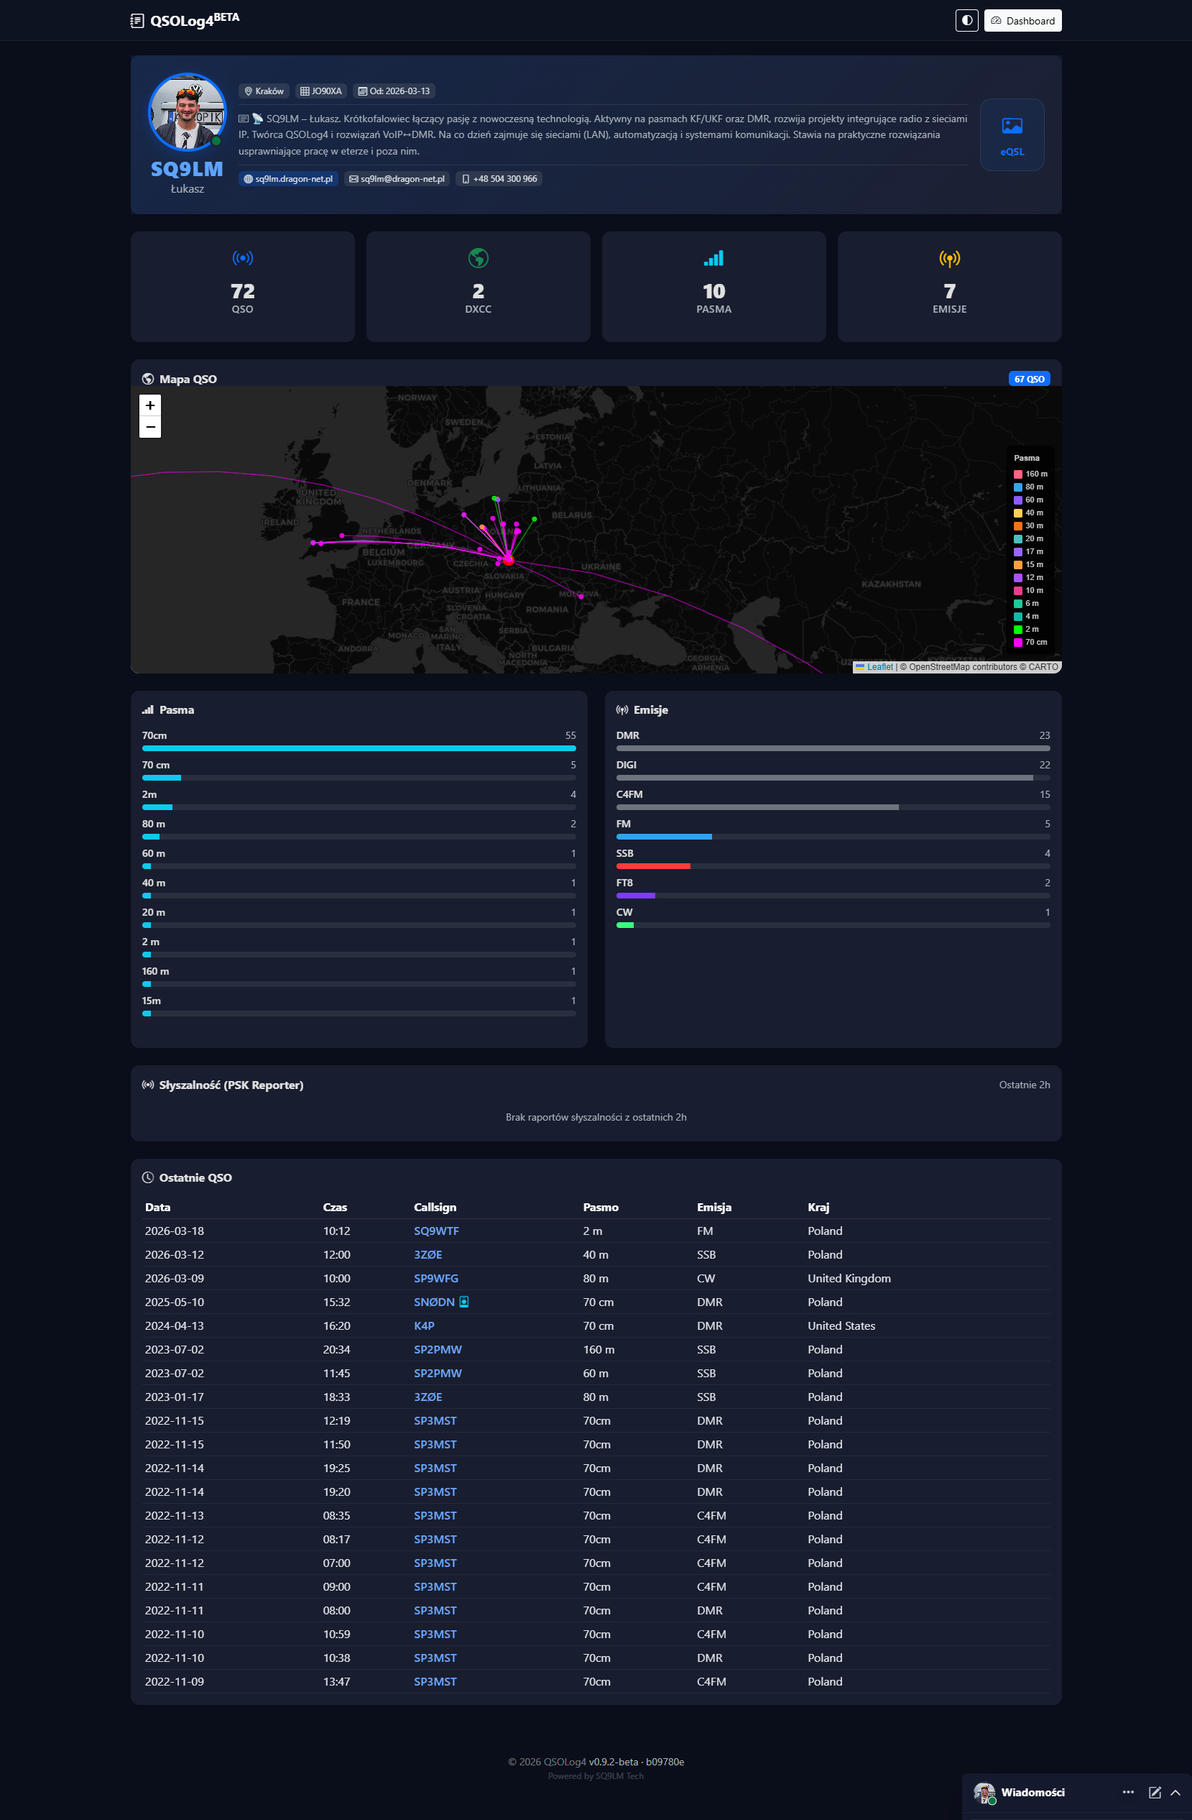Click the phone number +48 504 300 966
1192x1820 pixels.
pyautogui.click(x=499, y=179)
